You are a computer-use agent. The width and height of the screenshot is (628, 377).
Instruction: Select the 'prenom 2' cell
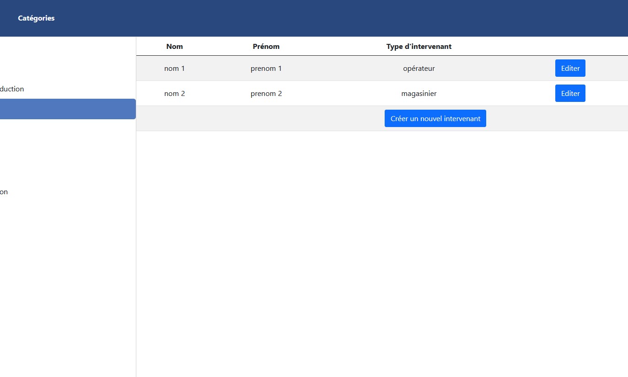coord(266,94)
